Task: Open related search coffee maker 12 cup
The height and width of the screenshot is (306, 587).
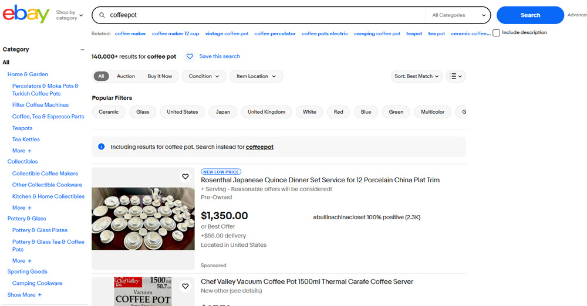Action: point(176,33)
